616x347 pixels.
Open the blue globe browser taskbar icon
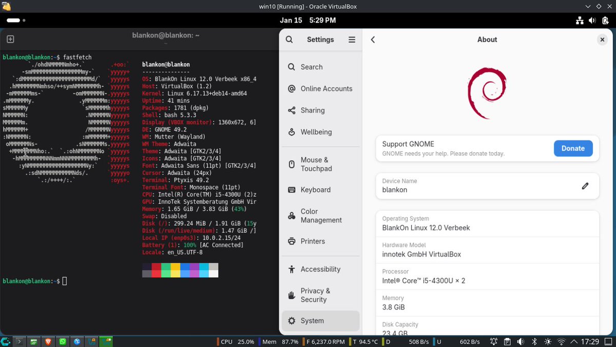click(78, 341)
